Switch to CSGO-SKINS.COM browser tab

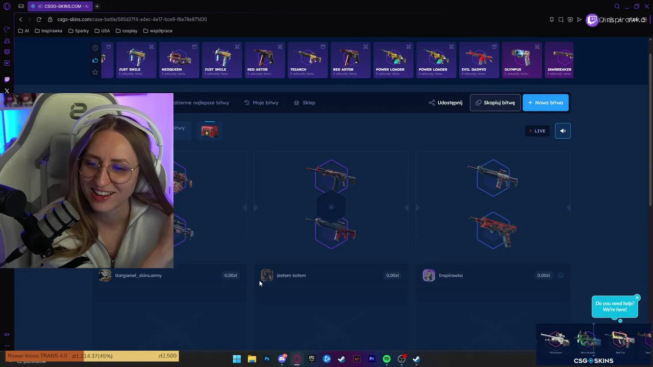click(x=60, y=6)
